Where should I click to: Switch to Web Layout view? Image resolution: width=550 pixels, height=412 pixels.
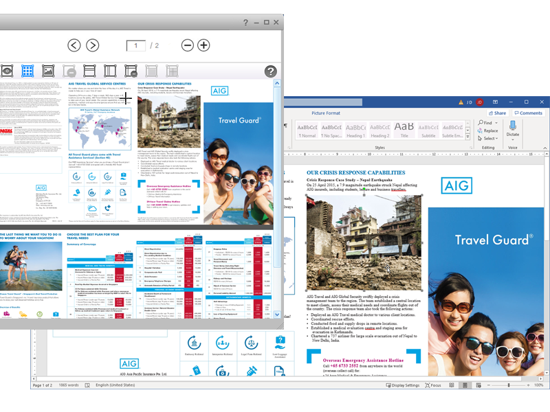click(478, 385)
